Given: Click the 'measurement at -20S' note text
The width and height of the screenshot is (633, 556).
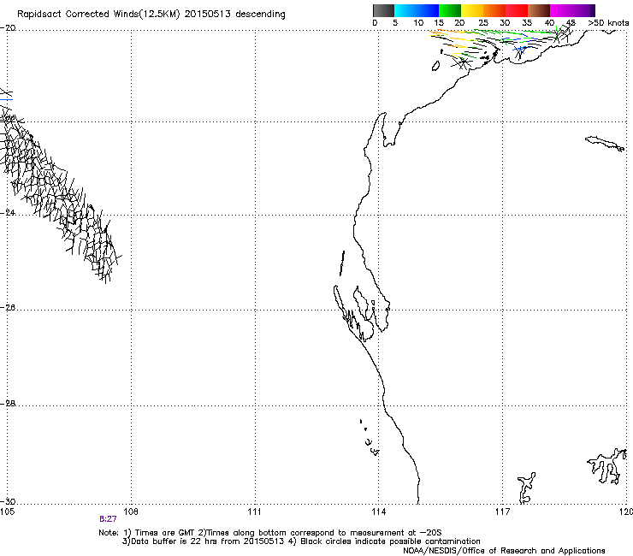Looking at the screenshot, I should [395, 533].
